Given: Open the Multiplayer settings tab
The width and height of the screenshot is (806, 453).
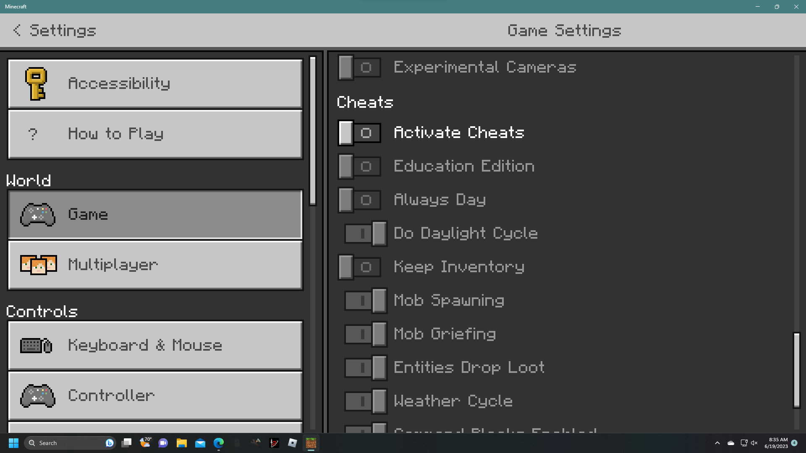Looking at the screenshot, I should tap(155, 265).
